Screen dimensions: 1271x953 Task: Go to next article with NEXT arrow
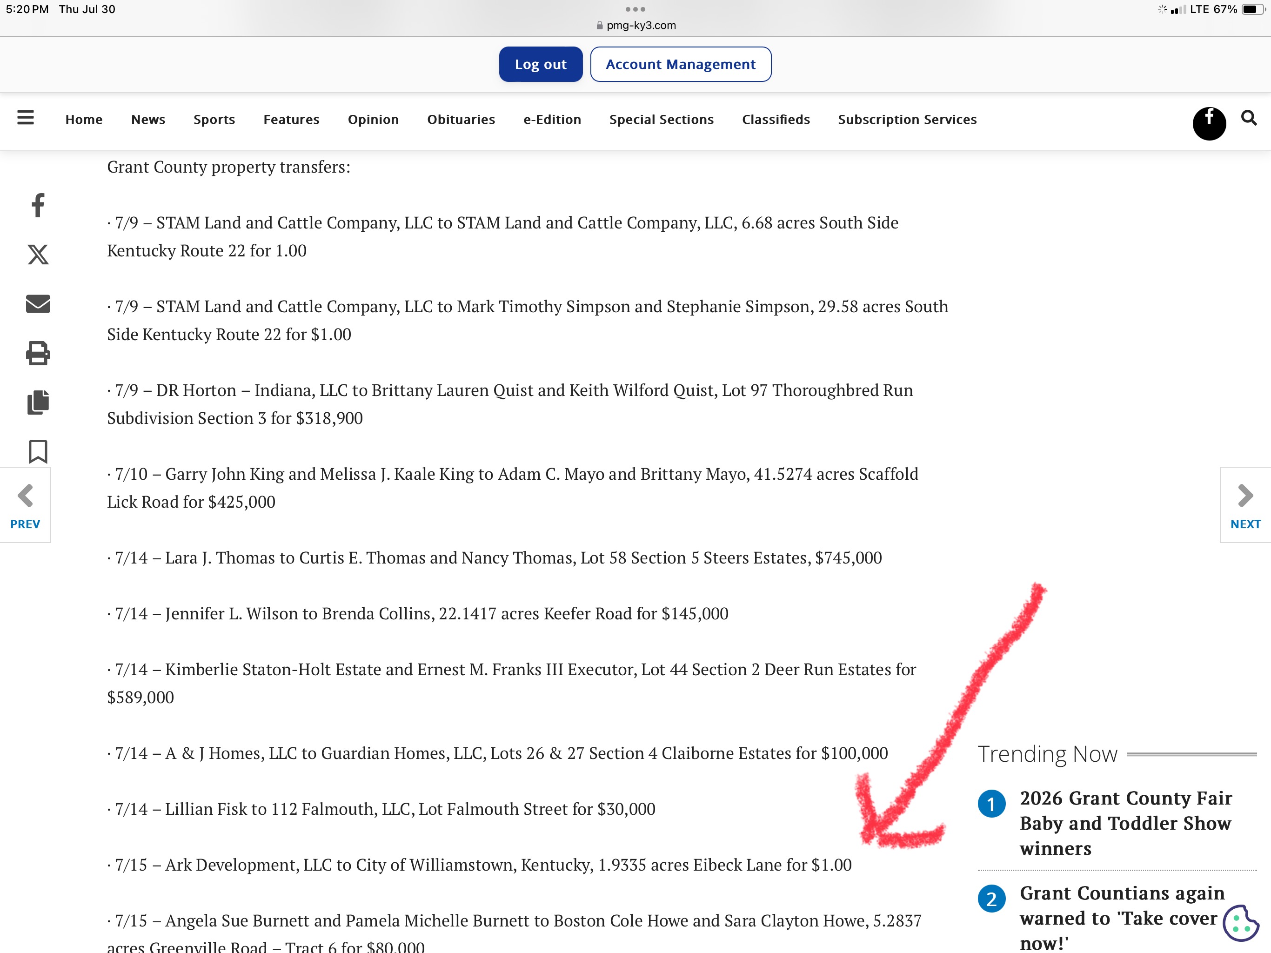1245,505
